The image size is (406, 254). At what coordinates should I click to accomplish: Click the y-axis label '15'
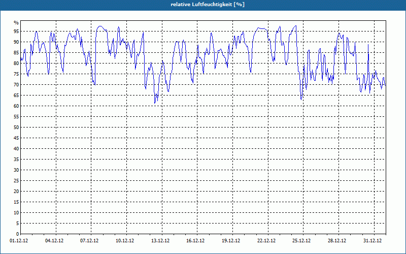pyautogui.click(x=16, y=202)
